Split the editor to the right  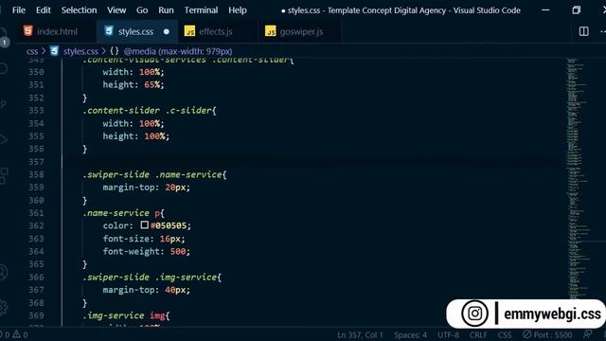(x=584, y=31)
